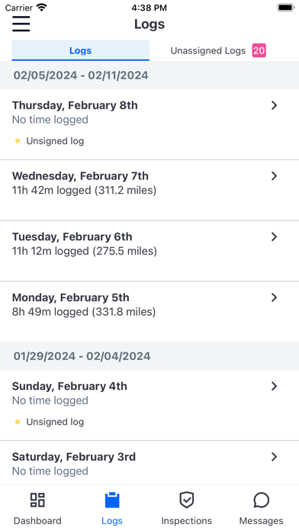Expand Wednesday, February 7th chevron
The image size is (299, 531).
coord(275,176)
